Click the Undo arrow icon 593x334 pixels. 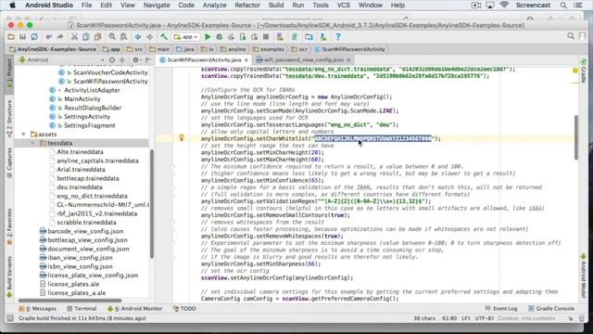click(x=48, y=37)
